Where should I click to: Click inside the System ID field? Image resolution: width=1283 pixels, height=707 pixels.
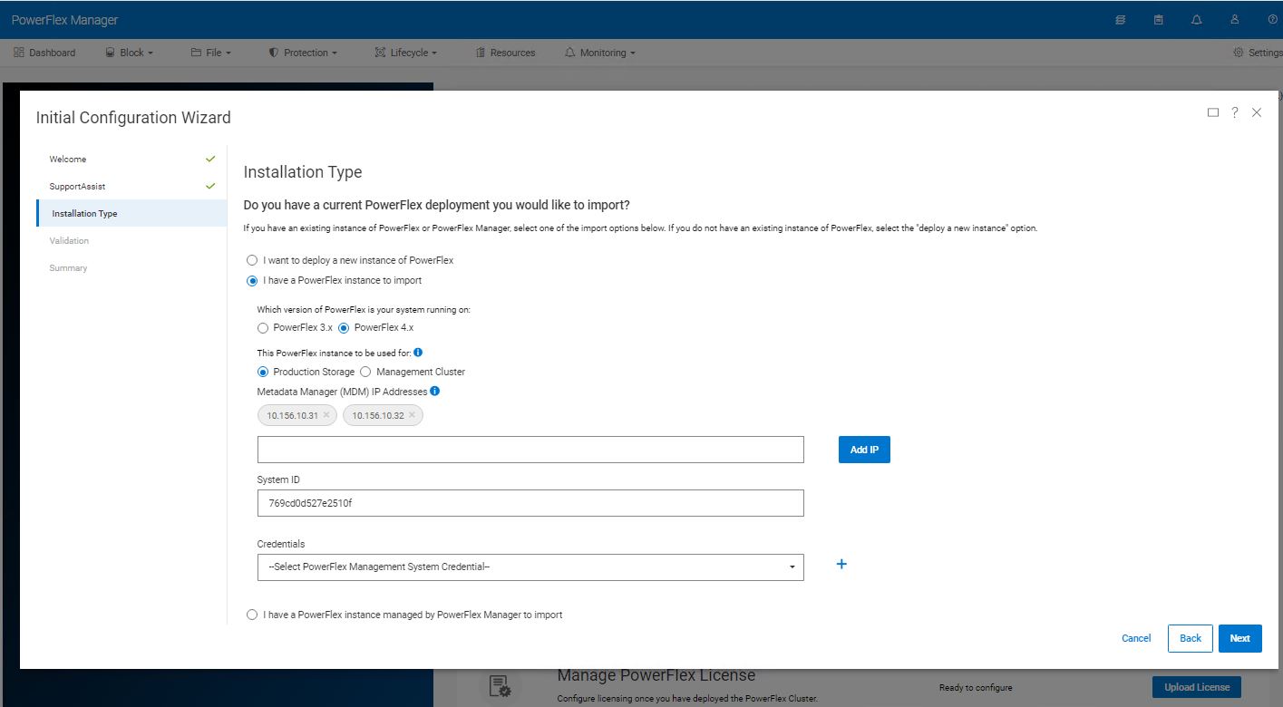[530, 503]
